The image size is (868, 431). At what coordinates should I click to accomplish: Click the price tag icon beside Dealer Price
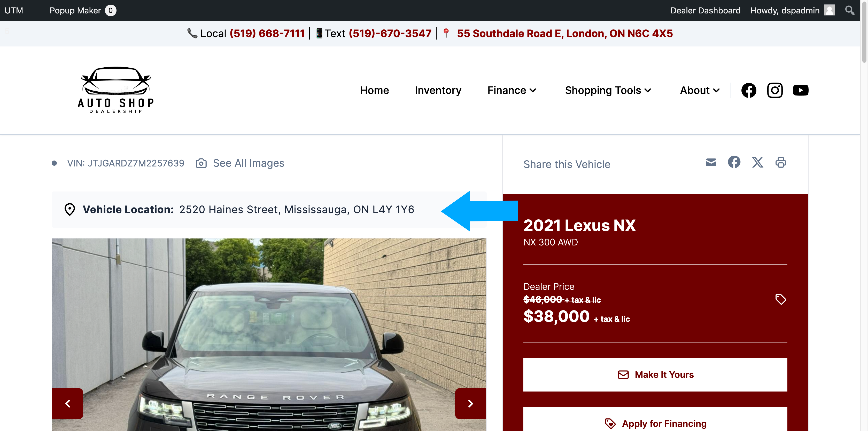click(780, 299)
